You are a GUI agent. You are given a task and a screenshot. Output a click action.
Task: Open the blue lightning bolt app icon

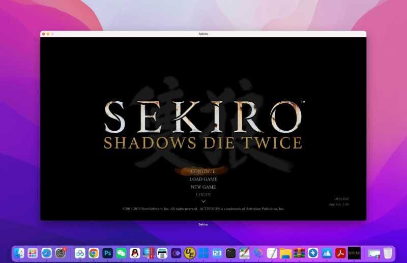pyautogui.click(x=313, y=253)
